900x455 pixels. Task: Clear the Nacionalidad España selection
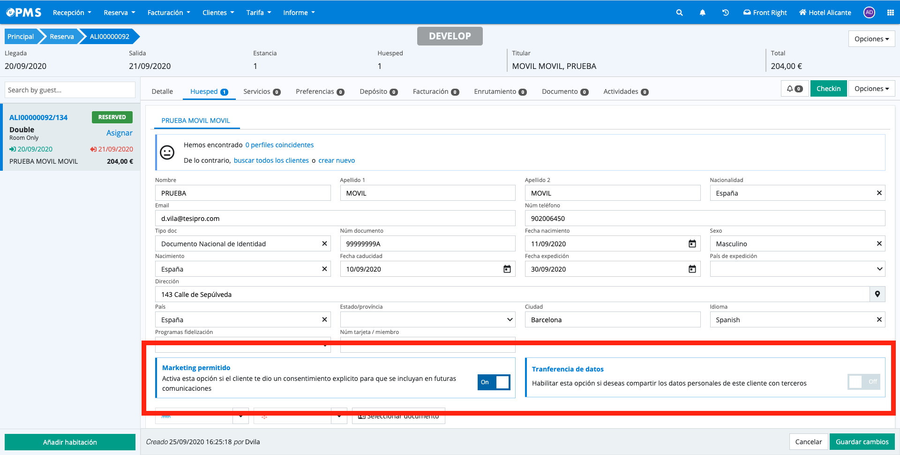click(879, 193)
